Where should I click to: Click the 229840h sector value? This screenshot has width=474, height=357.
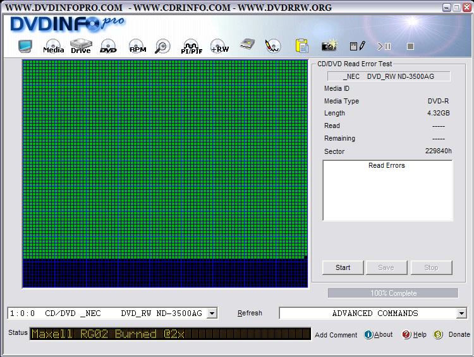click(439, 151)
